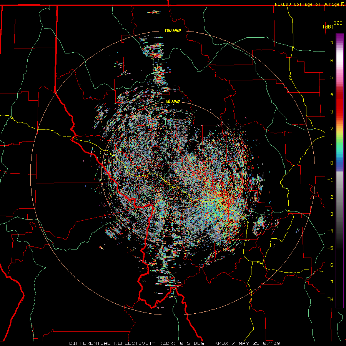The image size is (346, 346).
Task: Click the [dB] unit label
Action: [x=328, y=27]
